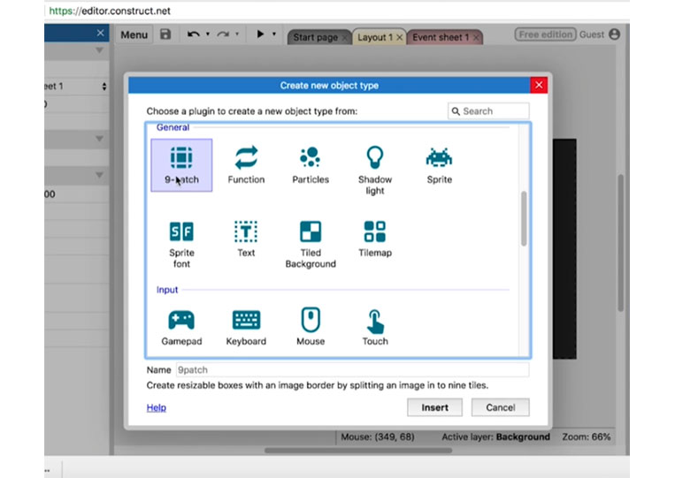Click the browser address bar URL
The height and width of the screenshot is (478, 675).
pos(110,11)
